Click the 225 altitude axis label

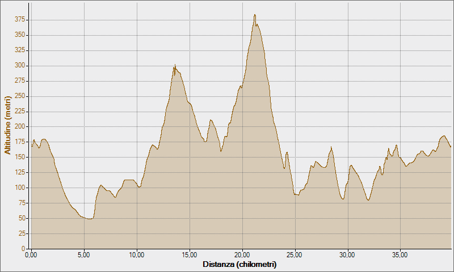(20, 112)
